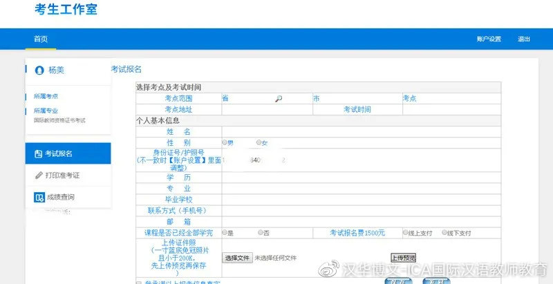Click the 市 city selector field
The image size is (553, 284).
coord(357,99)
